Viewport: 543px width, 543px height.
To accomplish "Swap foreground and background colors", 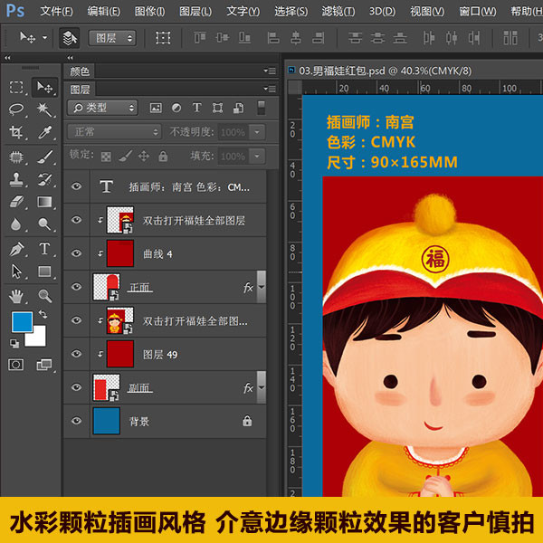I will (x=43, y=314).
